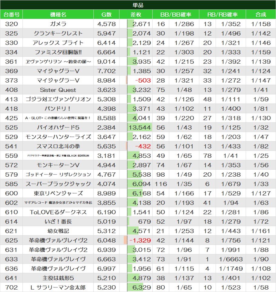Click the BB確率 value 1/35
The image size is (276, 292).
(184, 184)
